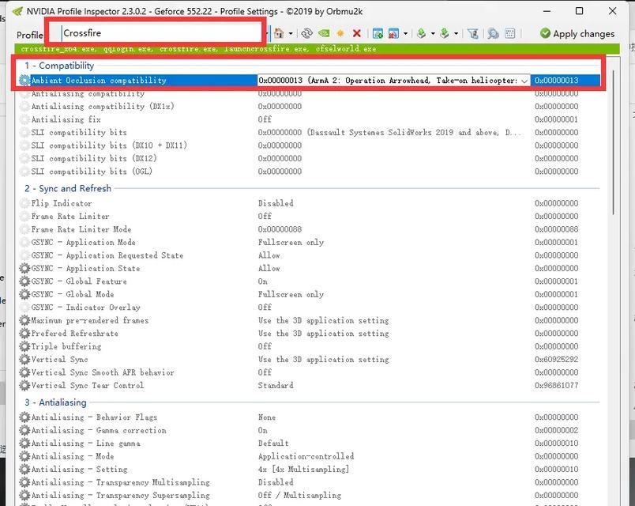
Task: Click the vertical scrollbar thumb of settings list
Action: click(x=614, y=142)
